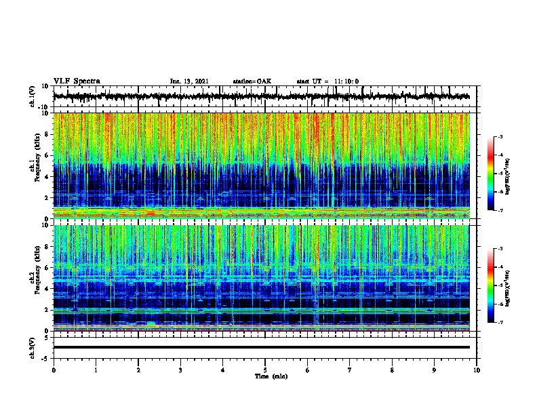Image resolution: width=537 pixels, height=415 pixels.
Task: Click time axis tick label "2"
Action: pos(138,370)
